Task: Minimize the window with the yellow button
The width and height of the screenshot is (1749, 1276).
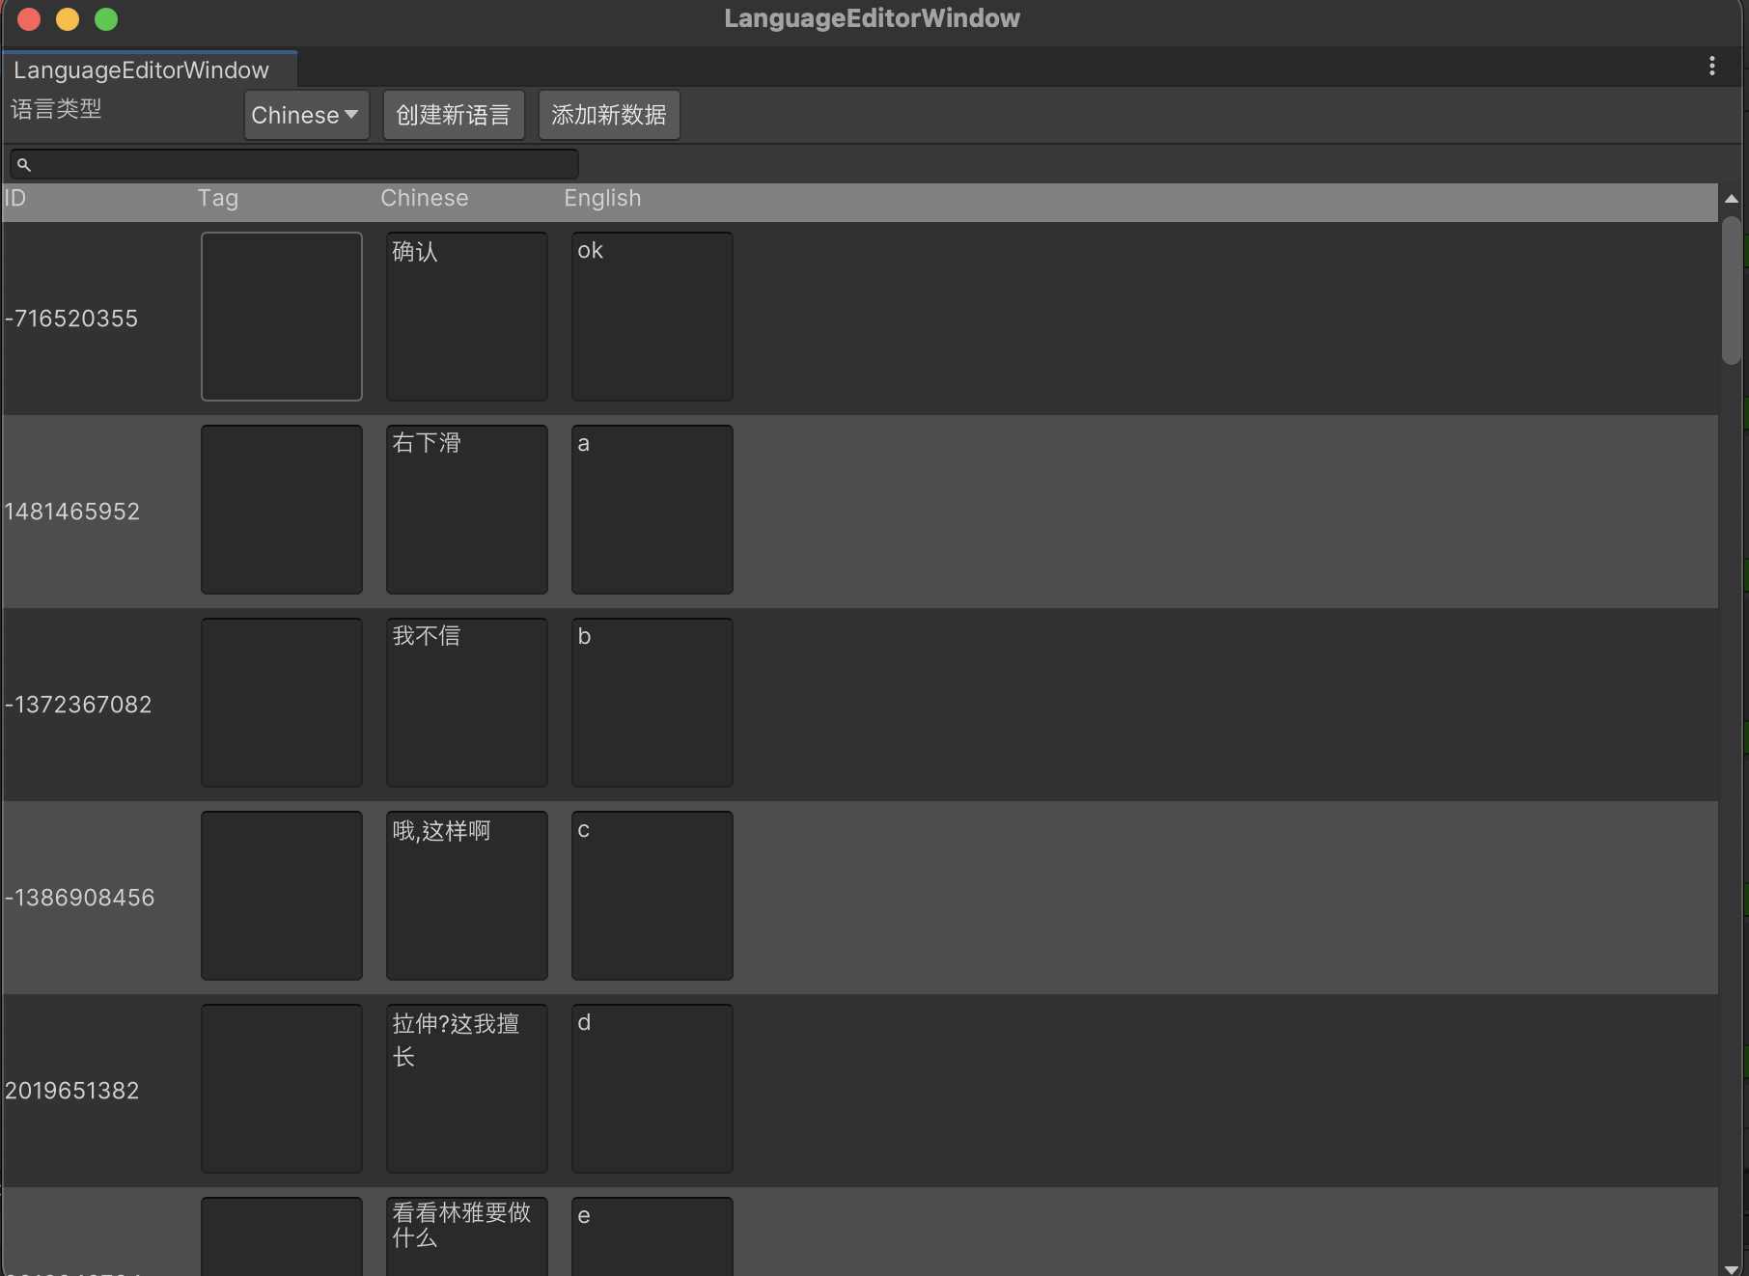Action: pos(68,19)
